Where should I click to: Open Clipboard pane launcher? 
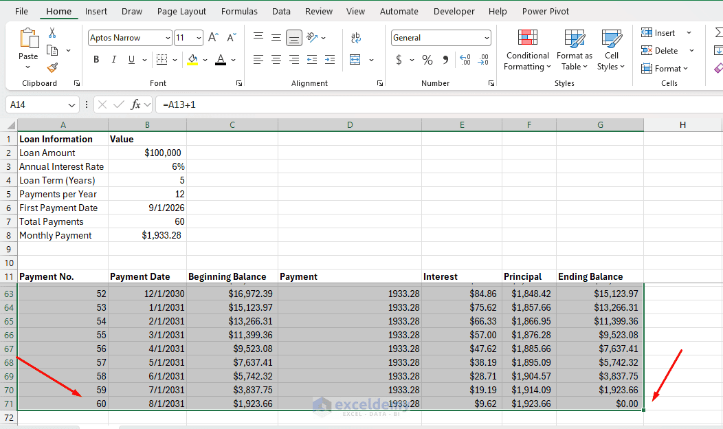click(76, 83)
